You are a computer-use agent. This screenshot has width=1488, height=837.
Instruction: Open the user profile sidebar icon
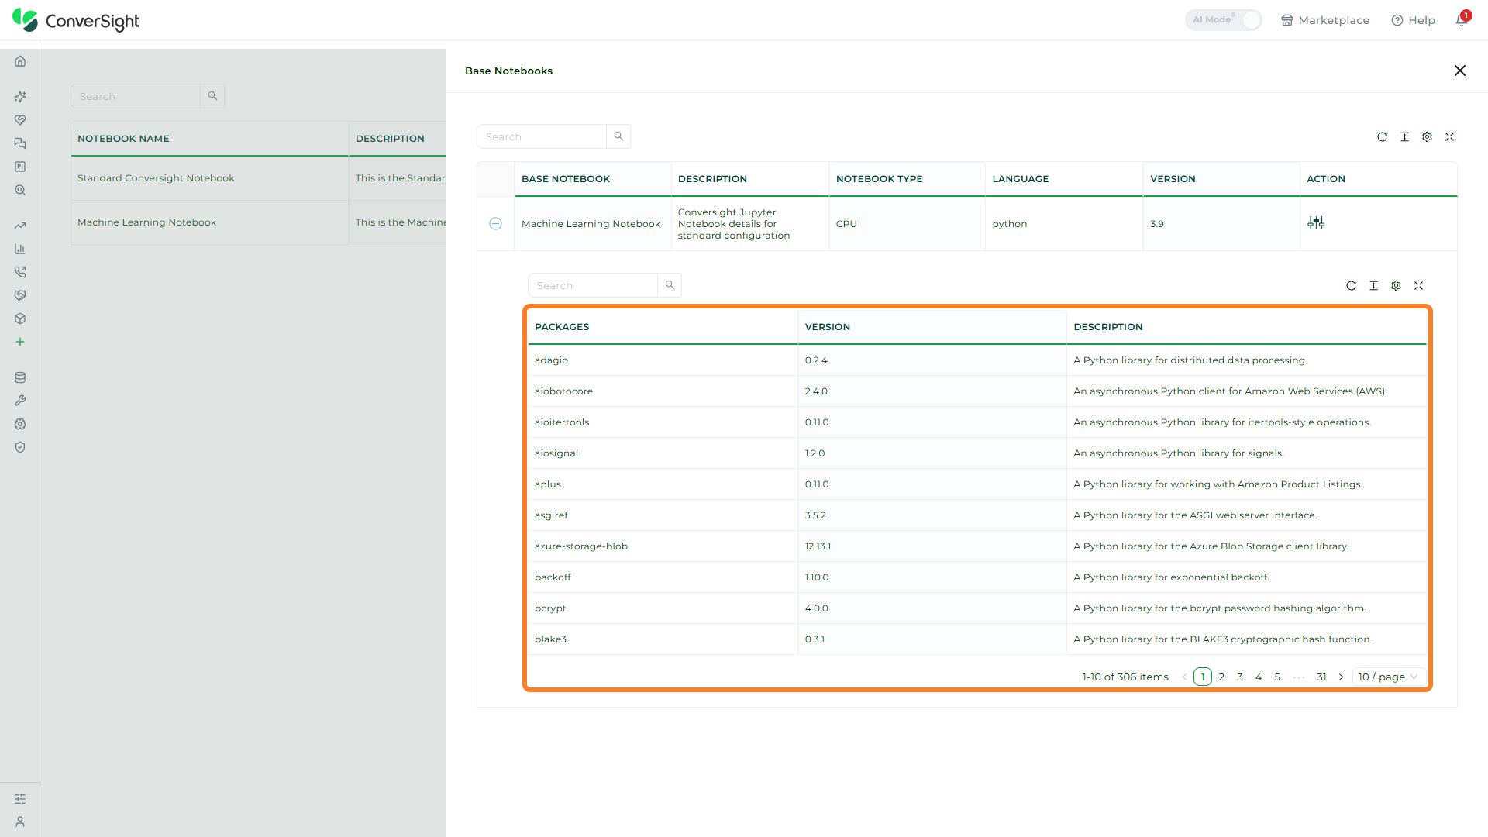pos(20,821)
